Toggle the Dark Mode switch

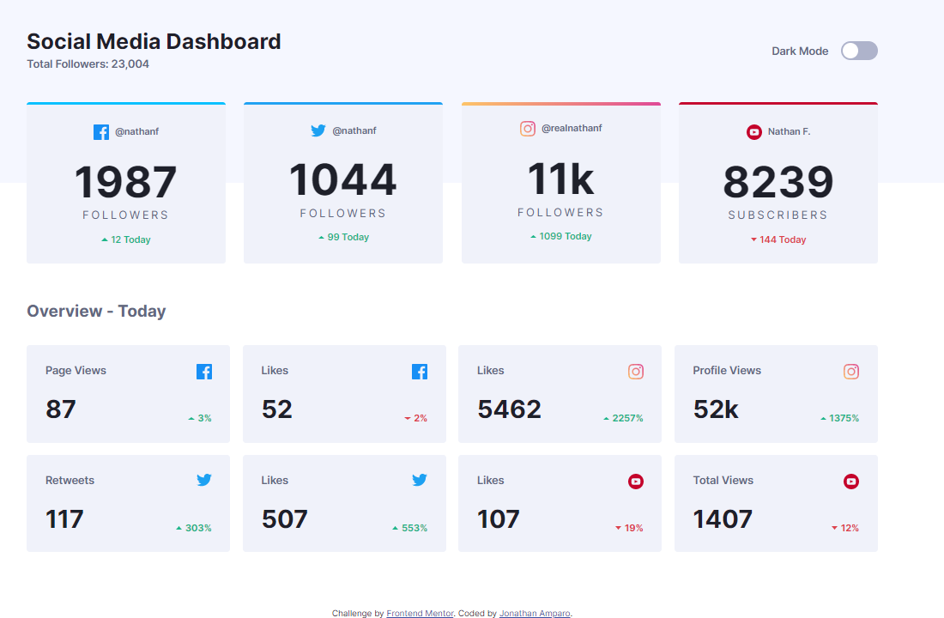pyautogui.click(x=859, y=51)
